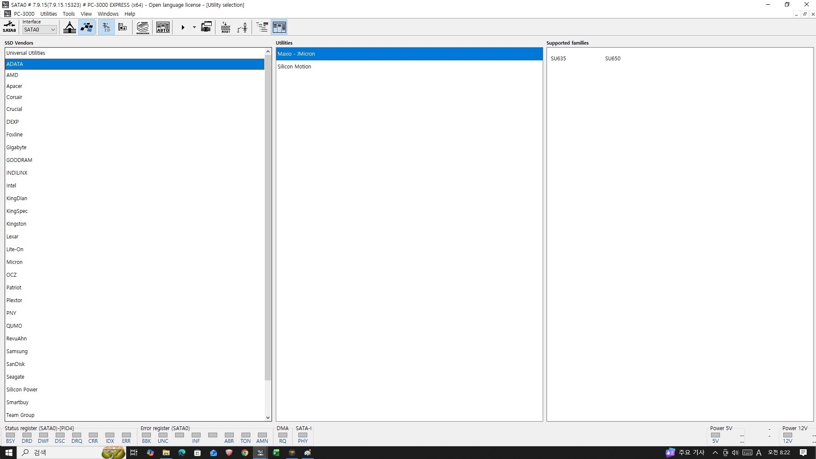The width and height of the screenshot is (816, 459).
Task: Open the Windows menu
Action: tap(108, 14)
